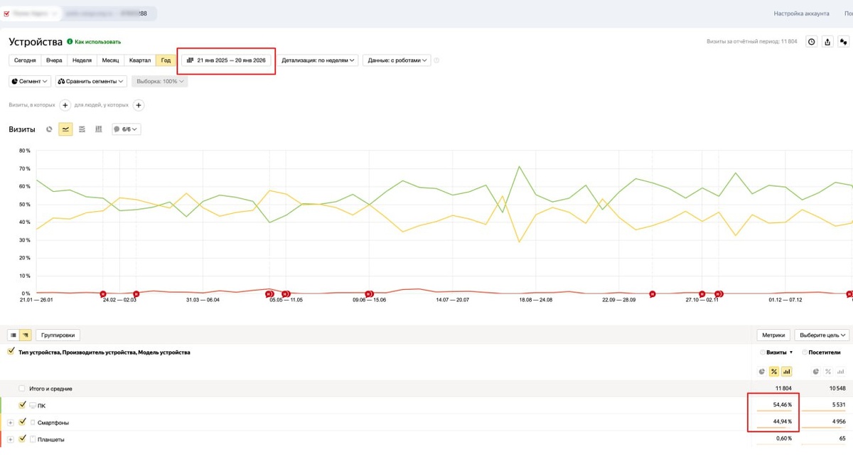Viewport: 853px width, 469px height.
Task: Toggle the dimension header checkbox
Action: pos(11,351)
